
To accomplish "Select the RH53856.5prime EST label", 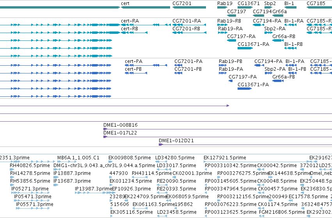I will 30,181.
